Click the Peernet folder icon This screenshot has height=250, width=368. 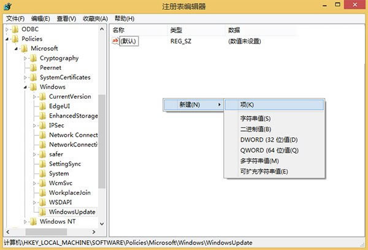[x=33, y=68]
